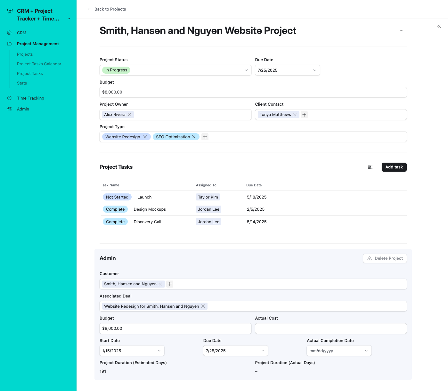Remove Alex Rivera as Project Owner
448x391 pixels.
129,114
